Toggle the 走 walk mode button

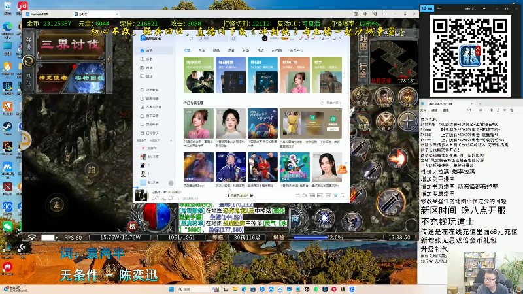point(57,204)
